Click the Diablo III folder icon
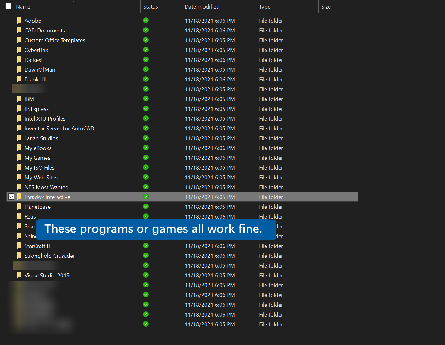This screenshot has height=345, width=445. 19,79
